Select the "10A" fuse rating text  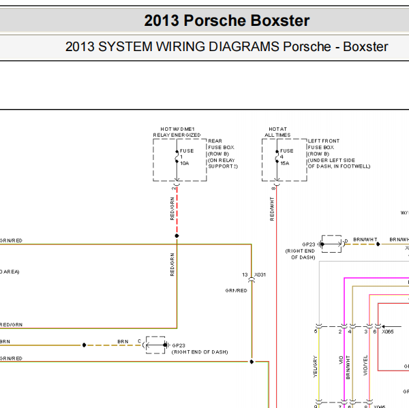click(x=185, y=163)
